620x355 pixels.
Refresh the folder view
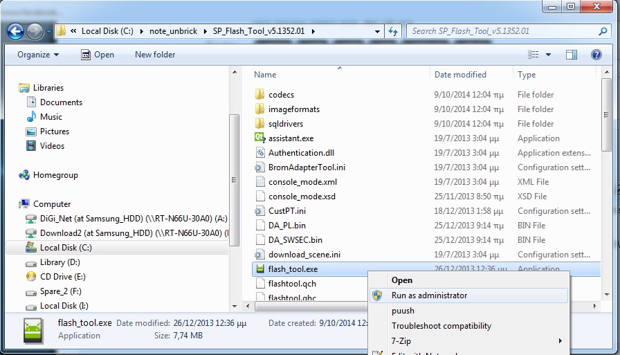[x=393, y=32]
